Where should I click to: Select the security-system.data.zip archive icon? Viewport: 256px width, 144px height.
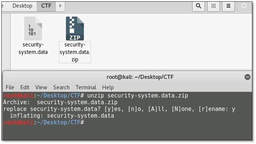pyautogui.click(x=75, y=29)
